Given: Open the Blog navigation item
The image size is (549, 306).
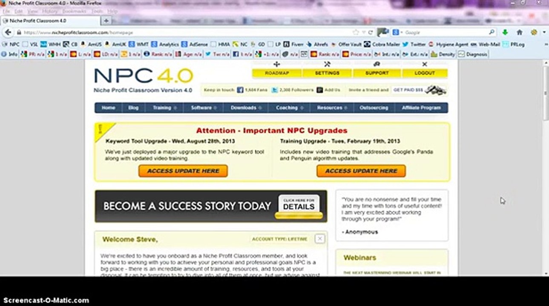Looking at the screenshot, I should [133, 108].
